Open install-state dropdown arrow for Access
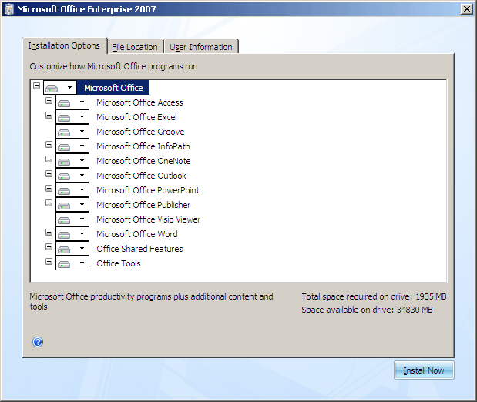Screen dimensions: 477x402 tap(82, 102)
